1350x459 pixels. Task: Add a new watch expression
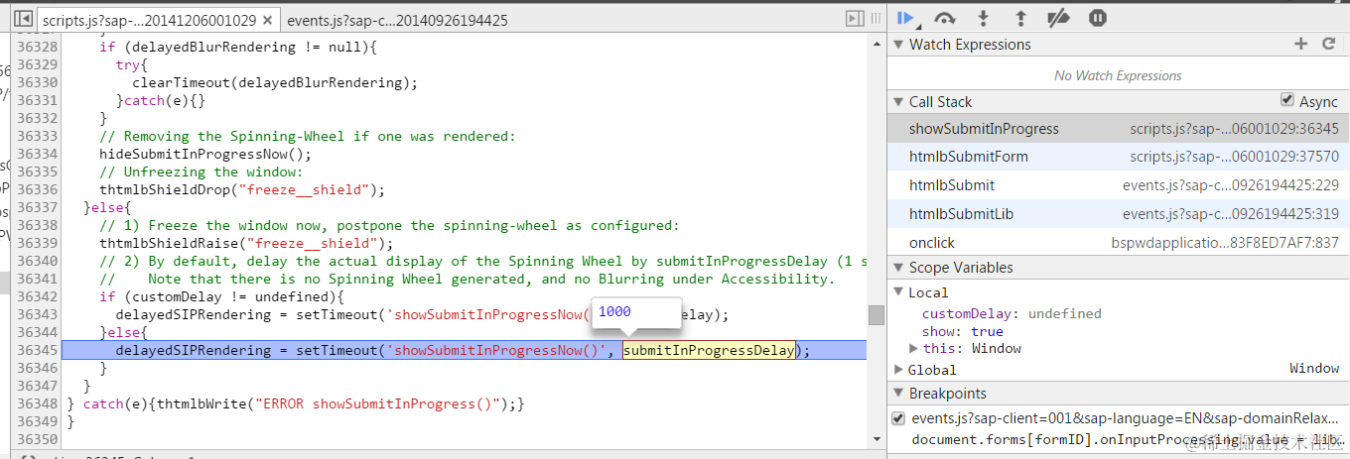[1301, 45]
